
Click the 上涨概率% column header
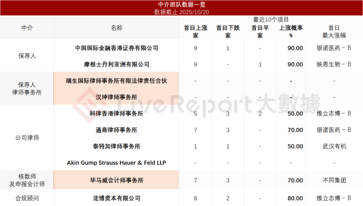pyautogui.click(x=291, y=32)
